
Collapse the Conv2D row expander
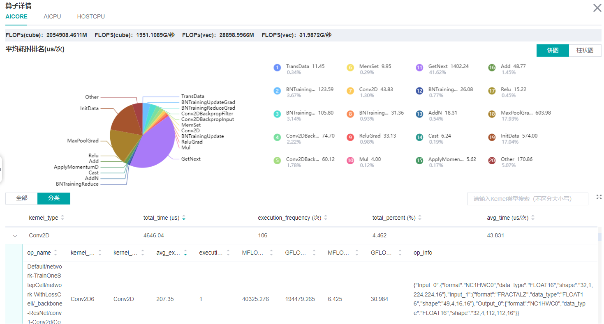15,236
